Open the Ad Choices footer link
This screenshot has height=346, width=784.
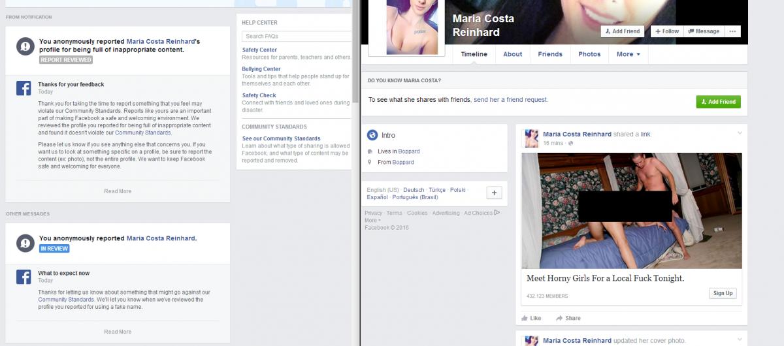(482, 213)
